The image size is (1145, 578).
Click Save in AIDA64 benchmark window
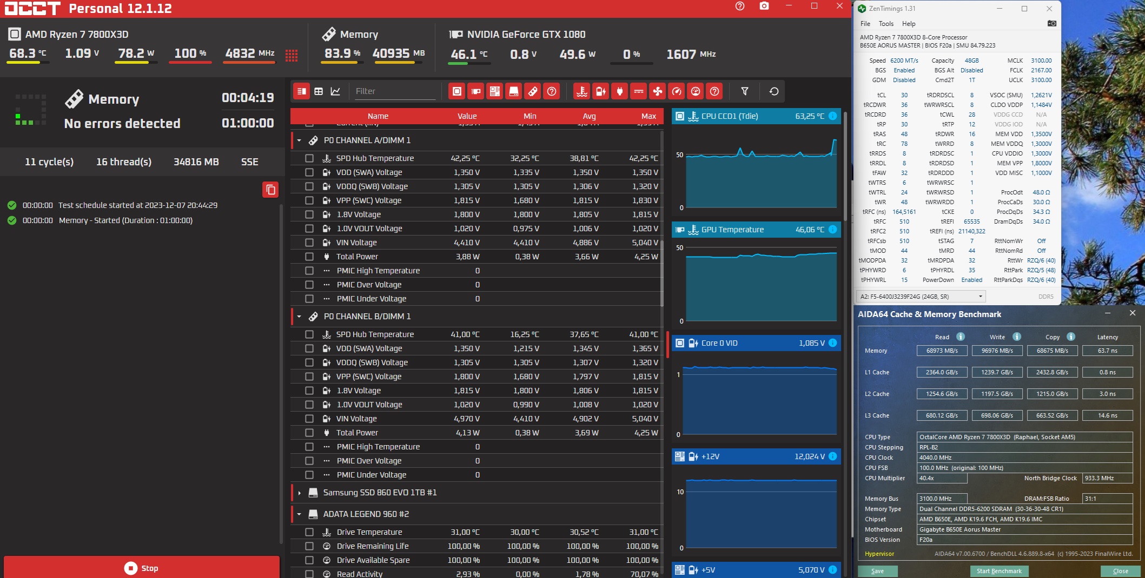coord(877,571)
